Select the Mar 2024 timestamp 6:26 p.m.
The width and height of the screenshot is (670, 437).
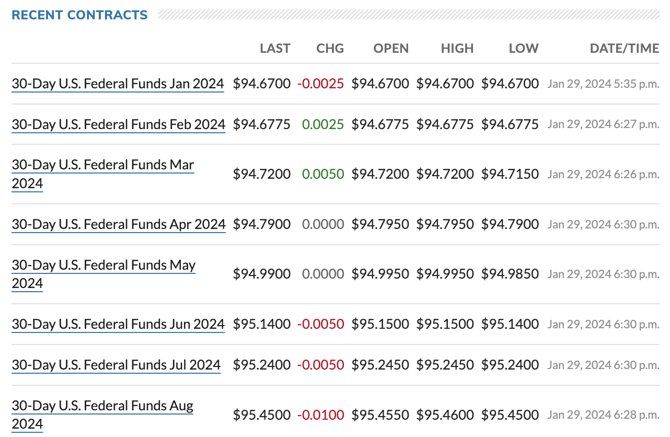point(604,174)
